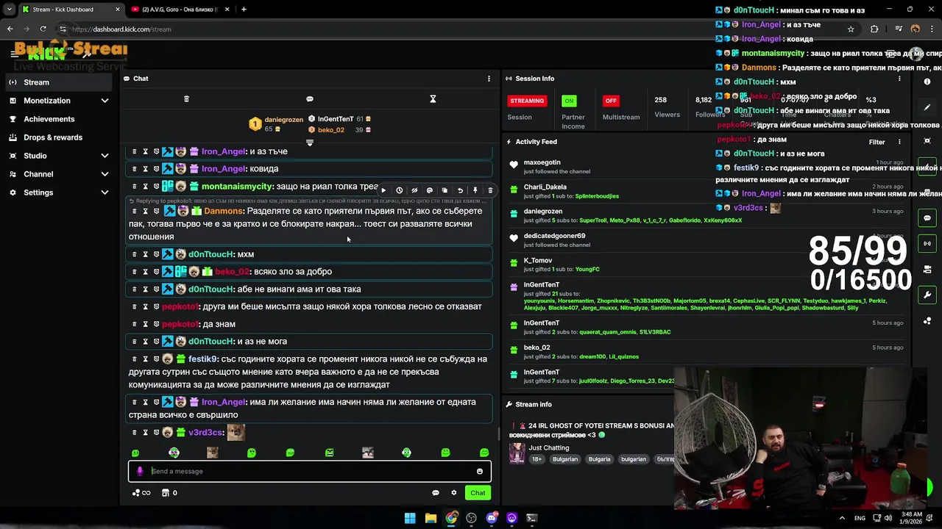Open File Explorer from the taskbar
The width and height of the screenshot is (942, 529).
coord(431,518)
